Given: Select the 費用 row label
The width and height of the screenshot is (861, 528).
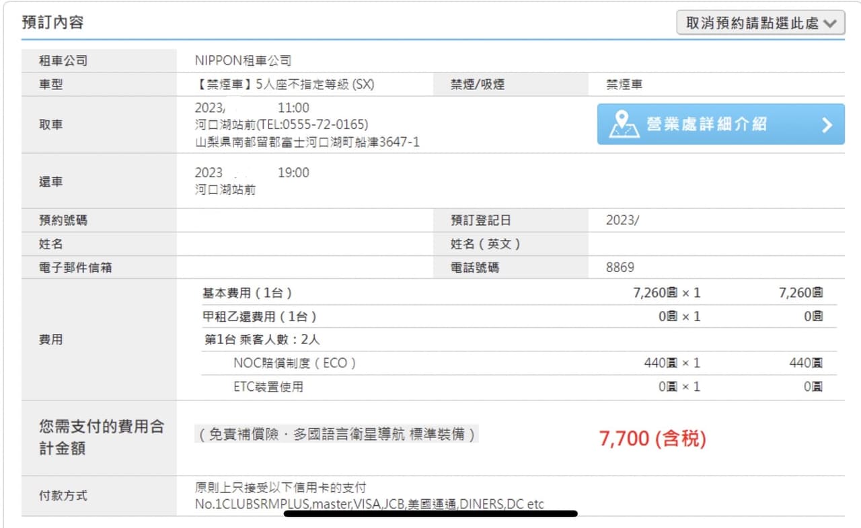Looking at the screenshot, I should pos(51,339).
